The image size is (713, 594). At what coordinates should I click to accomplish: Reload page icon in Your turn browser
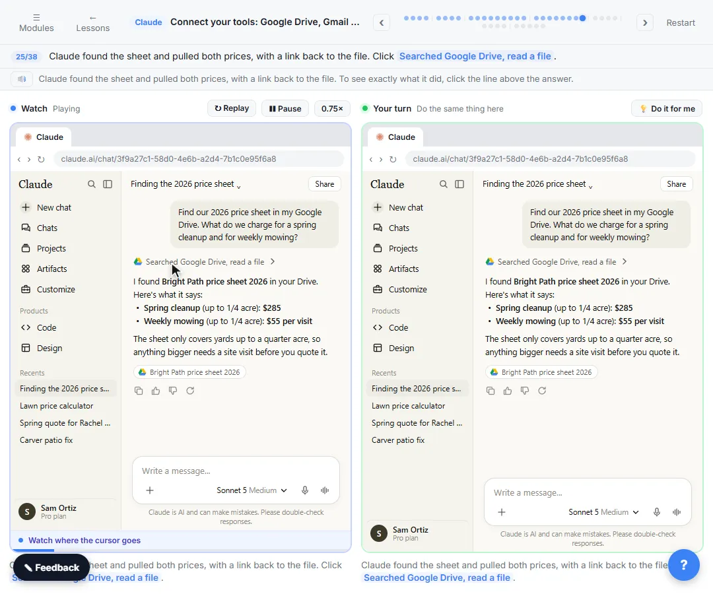pos(393,160)
